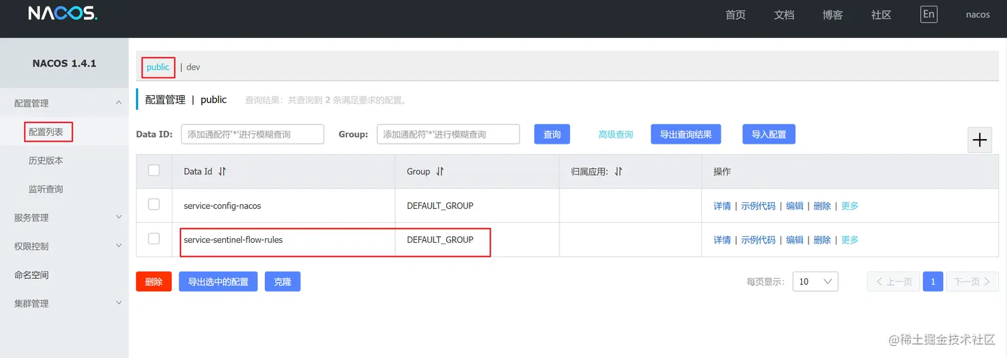
Task: Switch language with the En icon
Action: coord(928,15)
